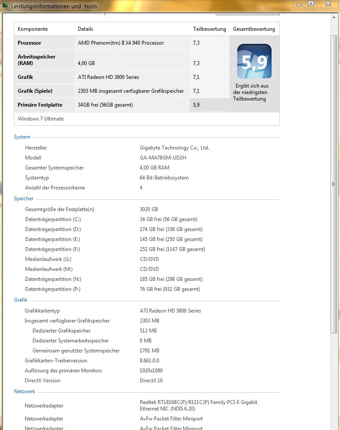Click the Grafik (Spiele) row label
The image size is (340, 430).
point(35,91)
